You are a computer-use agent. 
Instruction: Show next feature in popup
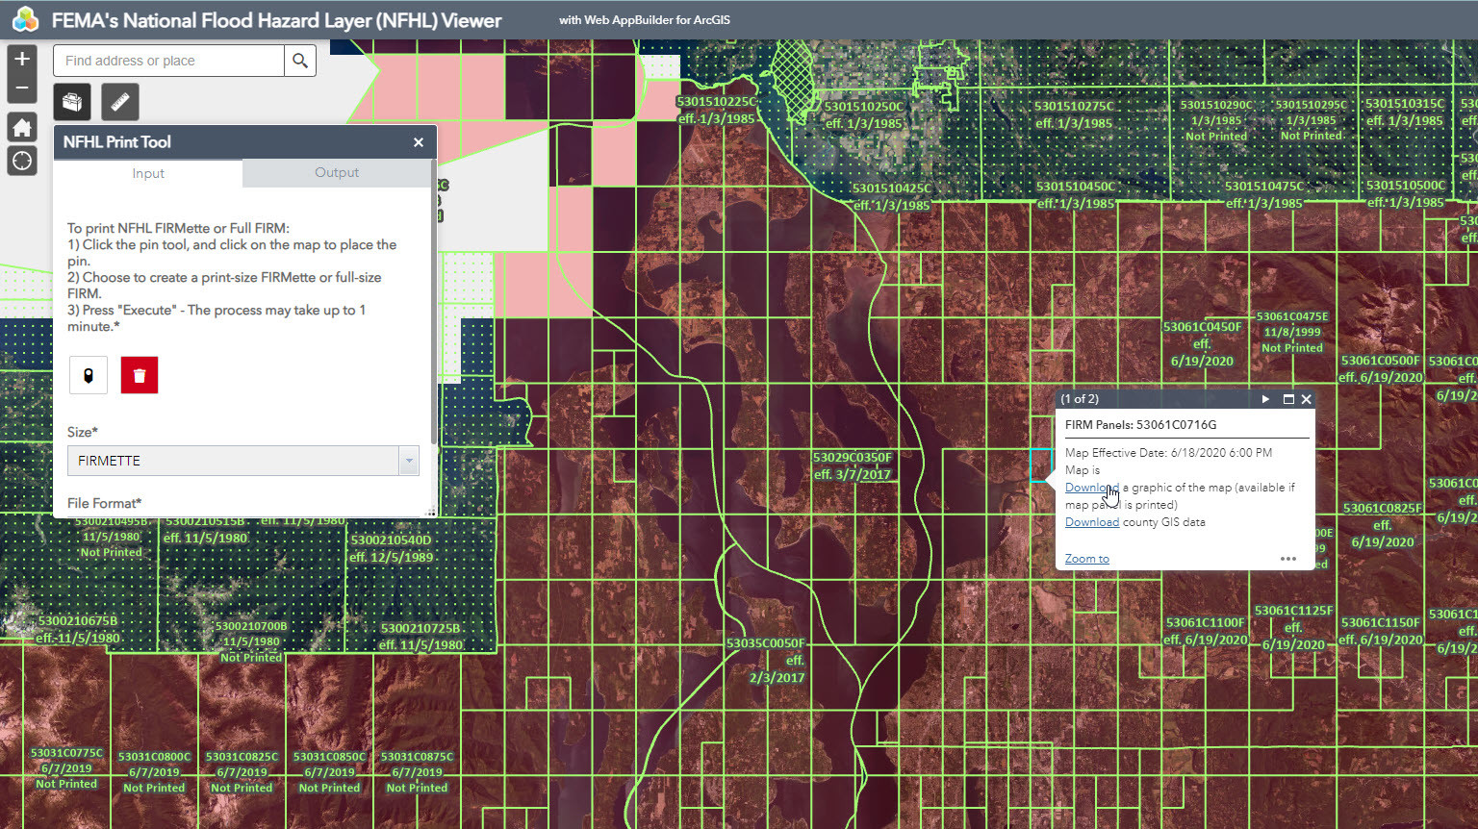pyautogui.click(x=1265, y=399)
